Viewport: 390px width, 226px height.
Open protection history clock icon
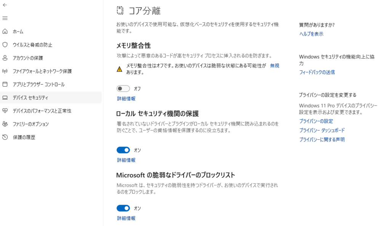coord(5,137)
